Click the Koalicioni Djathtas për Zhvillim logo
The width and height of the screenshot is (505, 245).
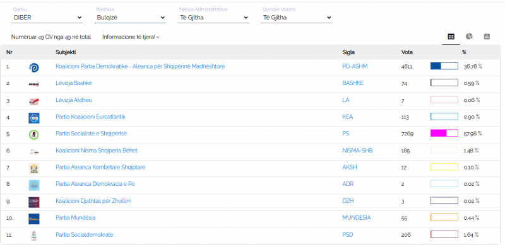click(34, 202)
